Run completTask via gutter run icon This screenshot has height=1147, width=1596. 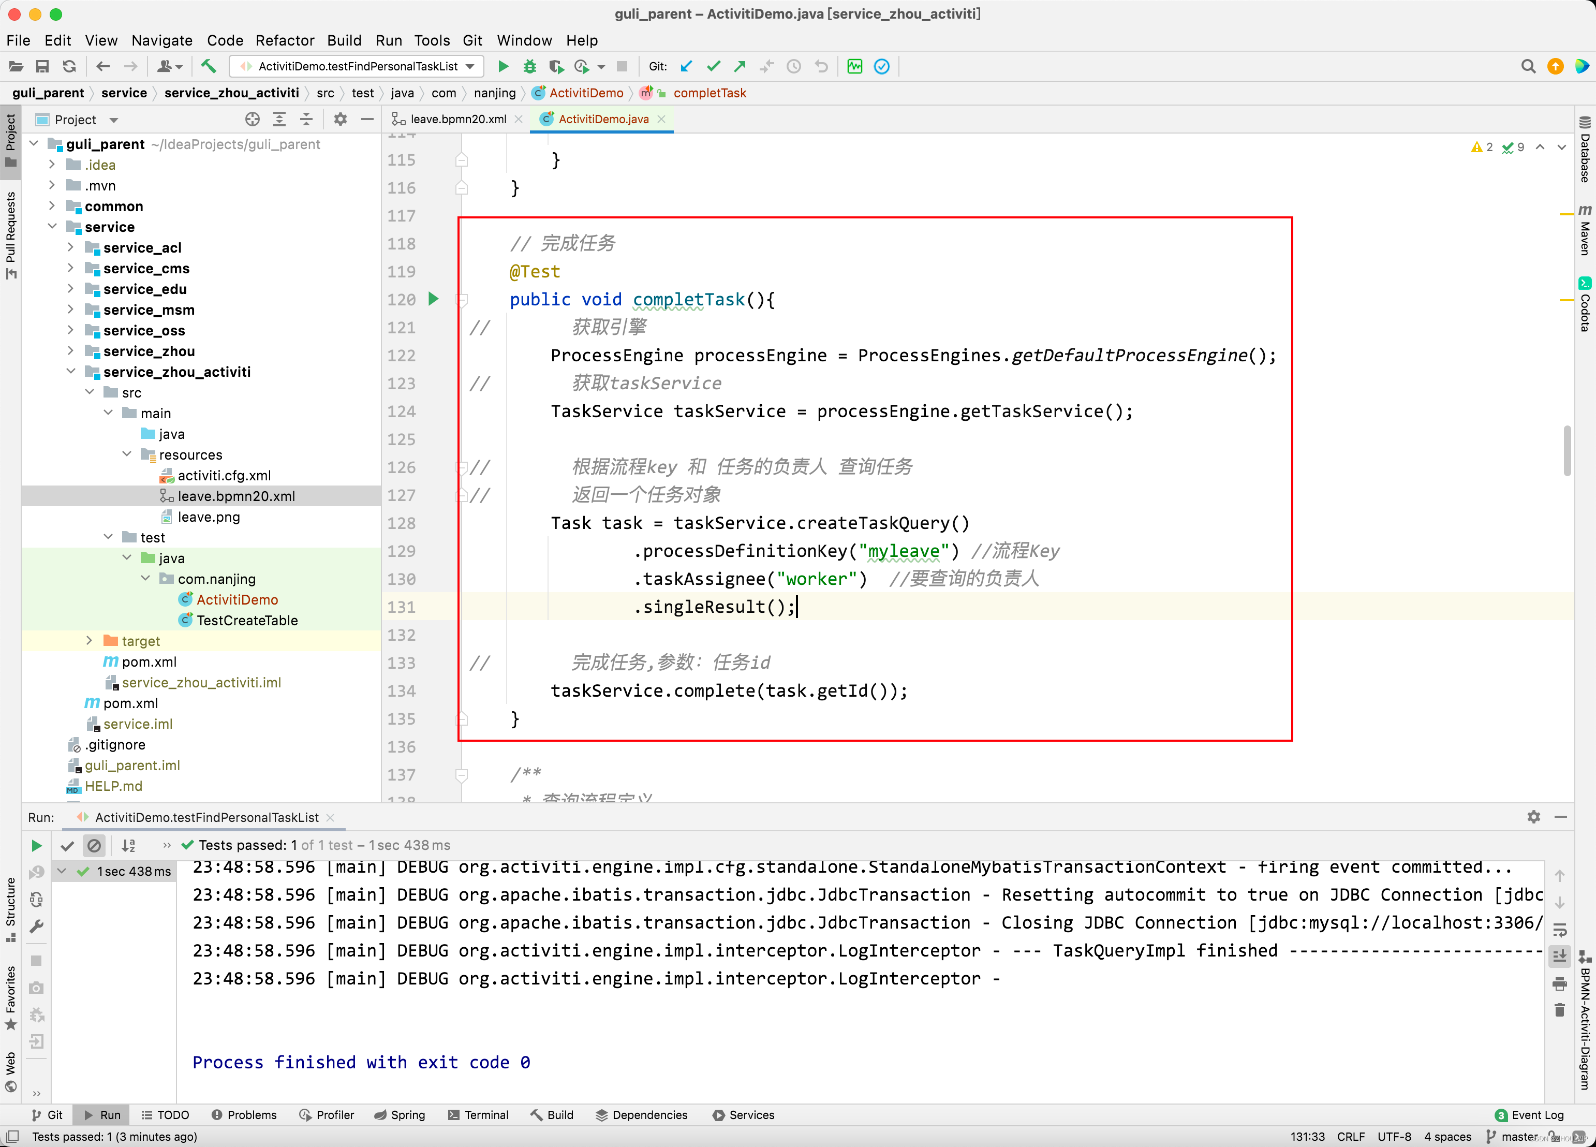pyautogui.click(x=434, y=299)
